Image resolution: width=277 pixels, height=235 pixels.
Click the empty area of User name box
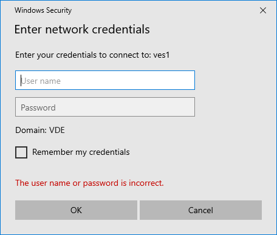(x=128, y=80)
